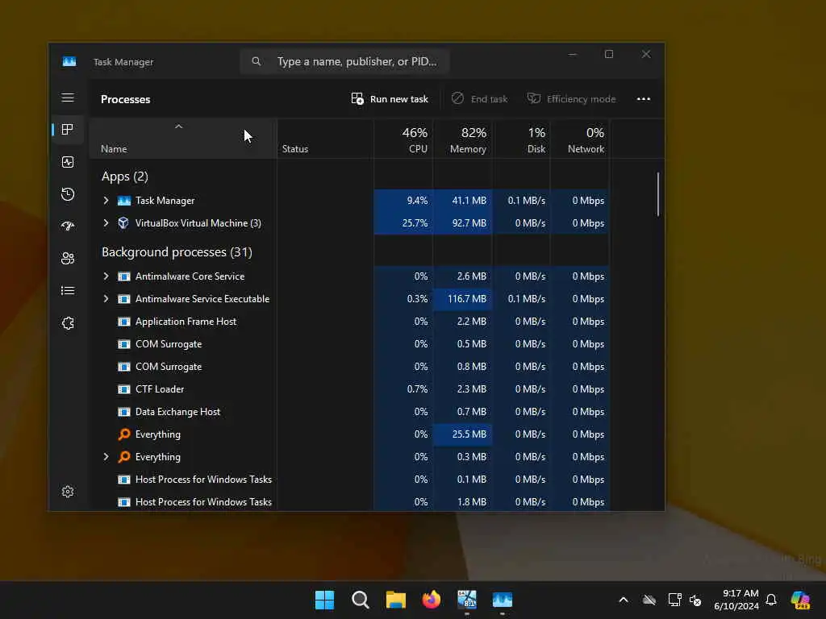
Task: Click the VirtualBox Virtual Machine cube icon
Action: point(123,223)
